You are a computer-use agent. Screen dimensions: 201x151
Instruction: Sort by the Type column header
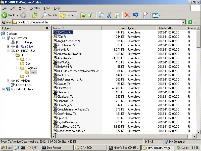141,28
